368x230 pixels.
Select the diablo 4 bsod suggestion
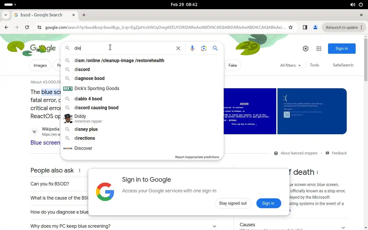pyautogui.click(x=142, y=99)
